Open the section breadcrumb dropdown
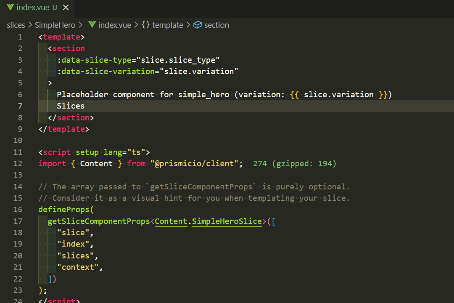454x303 pixels. [217, 25]
